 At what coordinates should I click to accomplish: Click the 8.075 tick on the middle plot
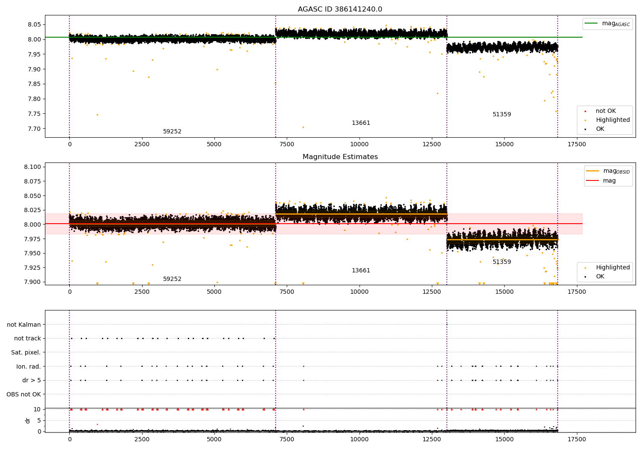coord(32,181)
